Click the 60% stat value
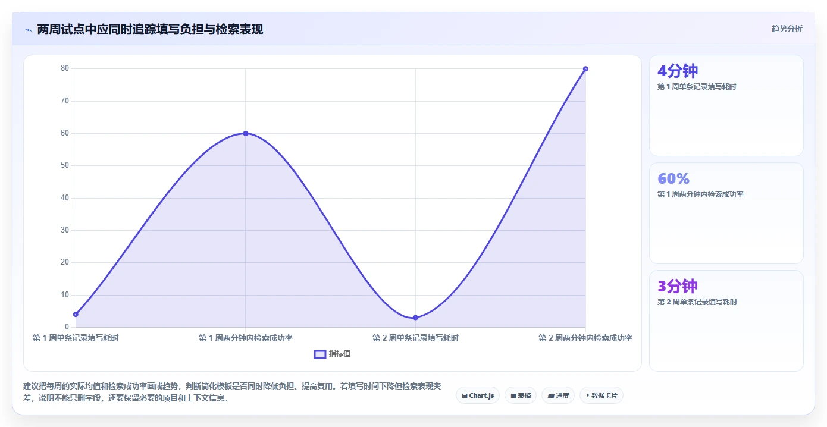The width and height of the screenshot is (827, 427). (673, 178)
